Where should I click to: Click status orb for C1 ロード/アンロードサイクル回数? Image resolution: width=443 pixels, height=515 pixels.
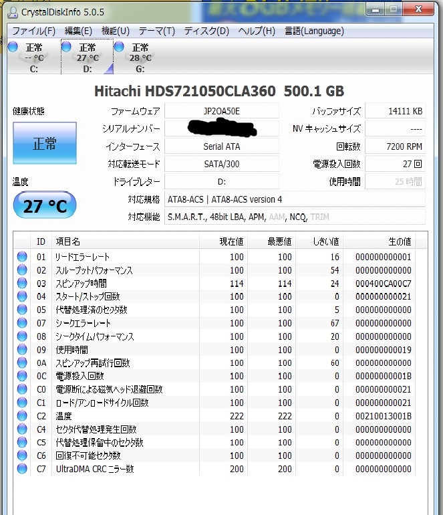pyautogui.click(x=22, y=403)
